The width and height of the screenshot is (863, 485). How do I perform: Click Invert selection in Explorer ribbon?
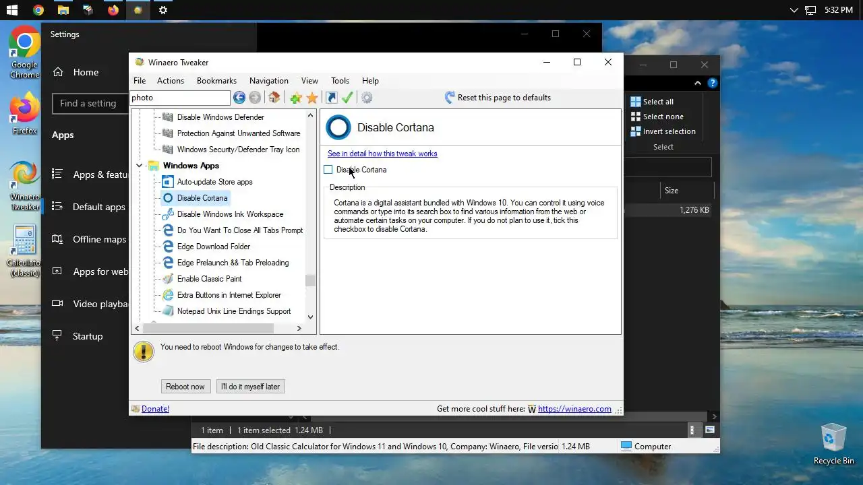click(663, 131)
